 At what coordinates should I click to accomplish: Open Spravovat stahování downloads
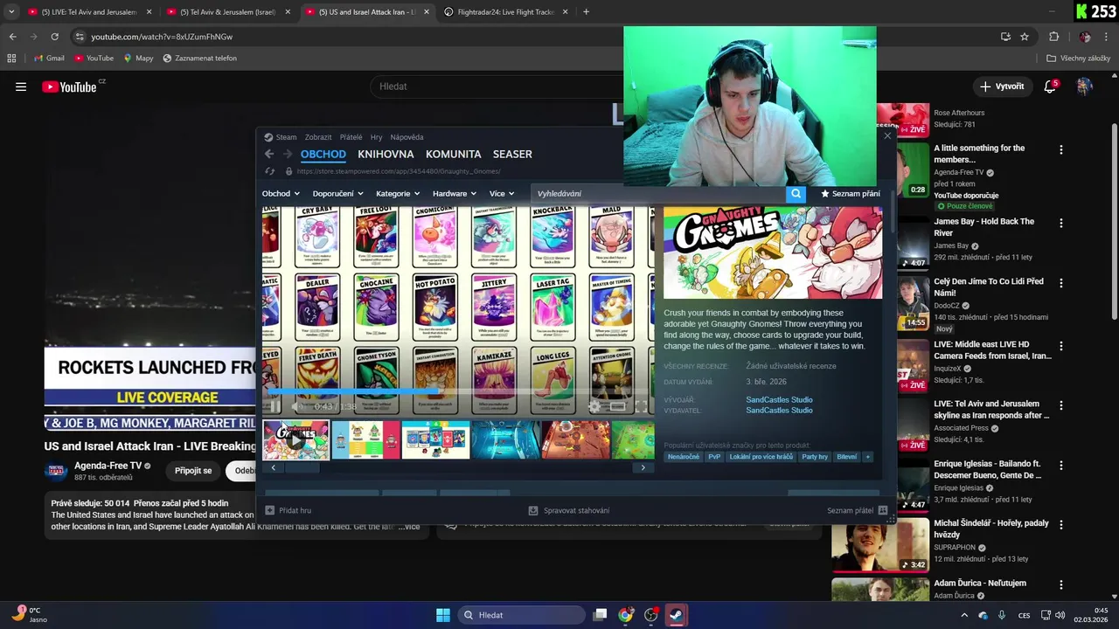(x=569, y=510)
